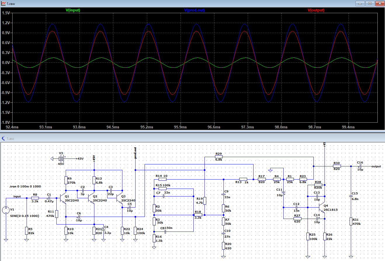Click the V(output) trace label
Viewport: 385px width, 261px height.
[316, 10]
